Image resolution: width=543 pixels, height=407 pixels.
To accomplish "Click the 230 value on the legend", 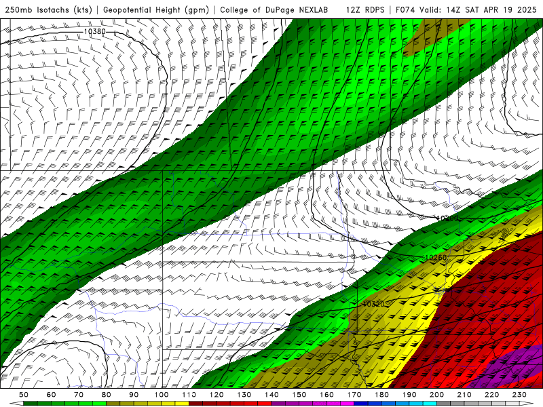I will [x=519, y=395].
